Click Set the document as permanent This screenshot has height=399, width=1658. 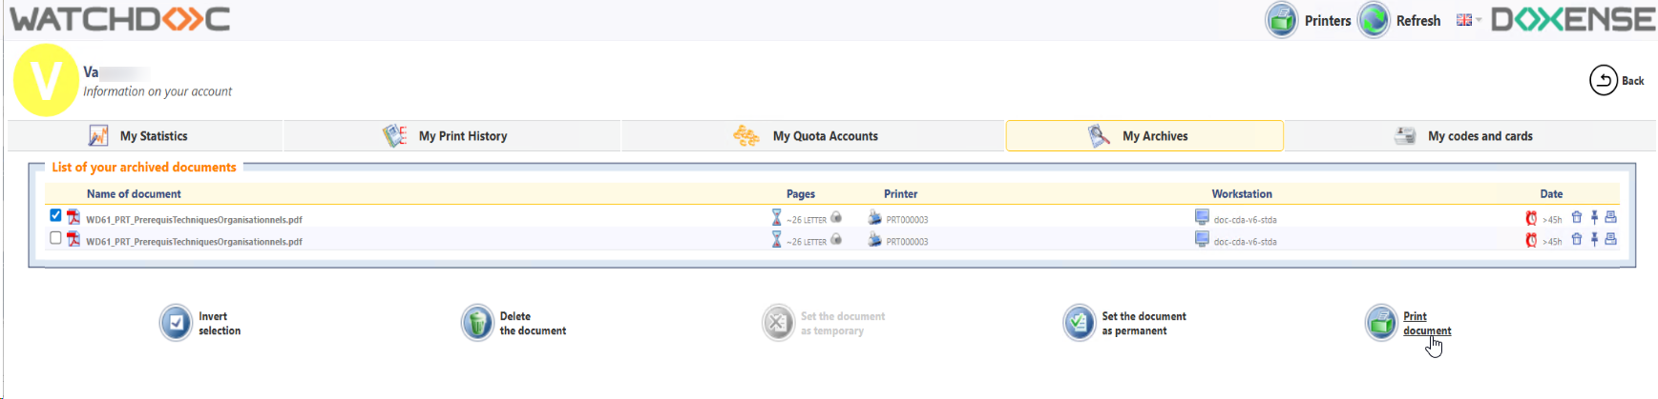(1080, 324)
